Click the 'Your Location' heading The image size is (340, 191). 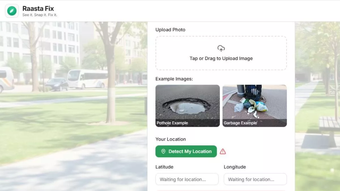(x=171, y=139)
